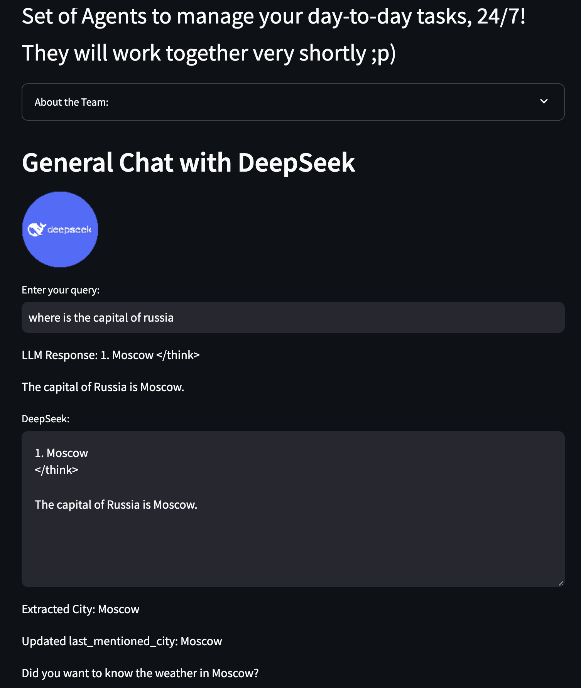Click the '1. Moscow' line in text area
Viewport: 581px width, 688px height.
point(61,453)
